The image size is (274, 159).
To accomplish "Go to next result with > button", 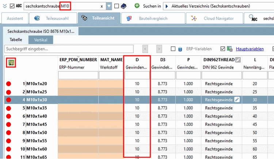I will pyautogui.click(x=159, y=49).
